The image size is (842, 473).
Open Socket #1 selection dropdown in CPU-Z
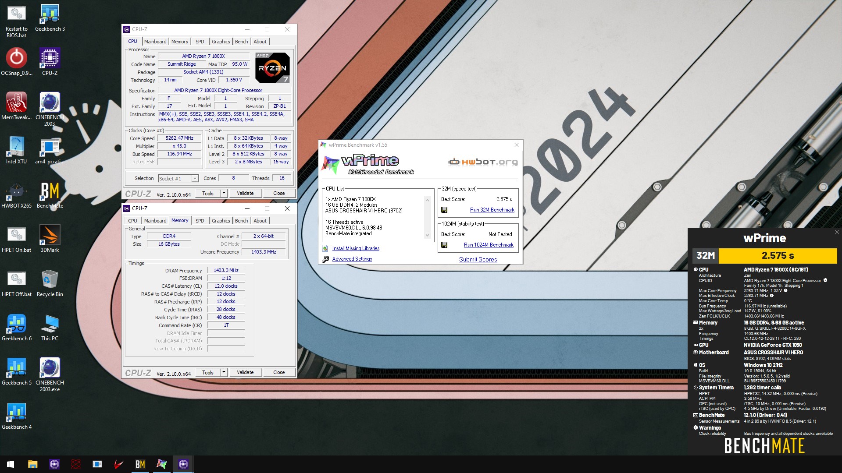[x=178, y=178]
